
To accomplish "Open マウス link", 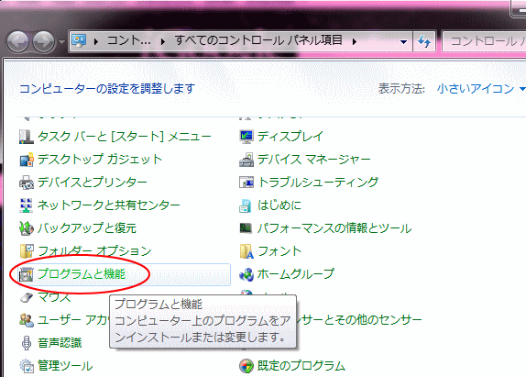I will 54,298.
